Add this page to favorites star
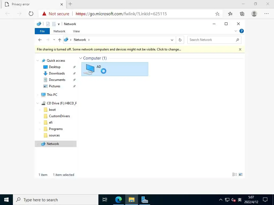Viewport: 274px width, 205px height. (x=217, y=14)
